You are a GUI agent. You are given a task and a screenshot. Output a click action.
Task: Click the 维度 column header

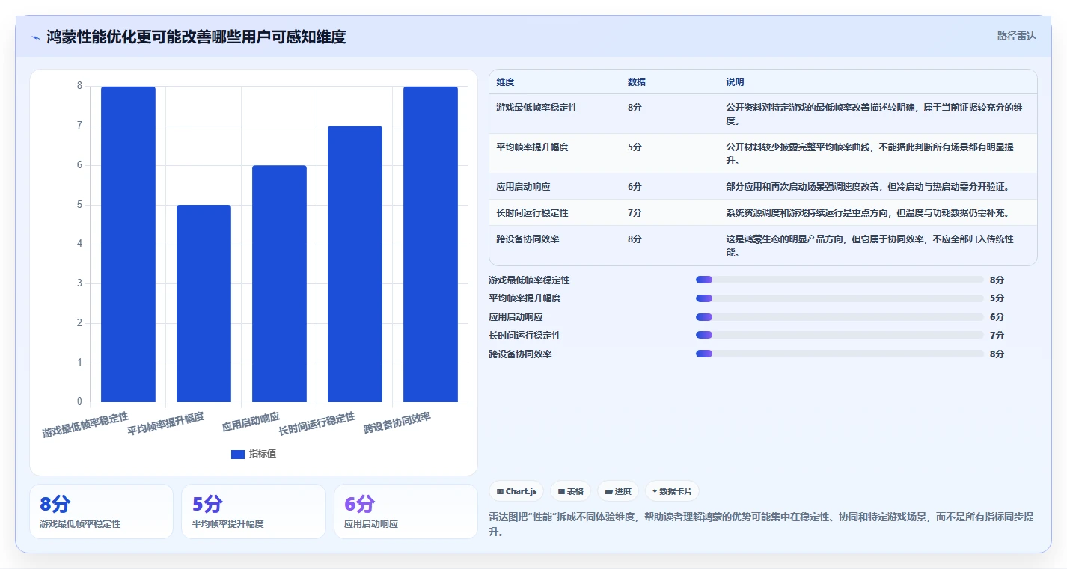coord(505,82)
